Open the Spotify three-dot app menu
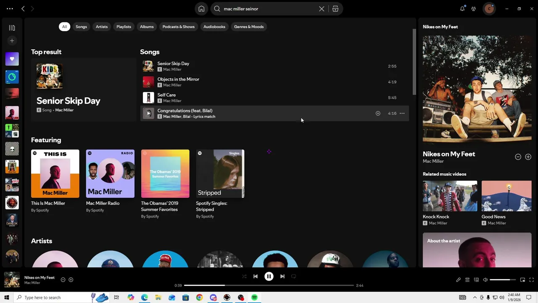This screenshot has height=303, width=538. 10,8
